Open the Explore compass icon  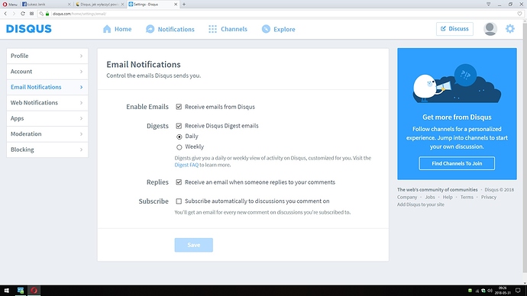(266, 29)
